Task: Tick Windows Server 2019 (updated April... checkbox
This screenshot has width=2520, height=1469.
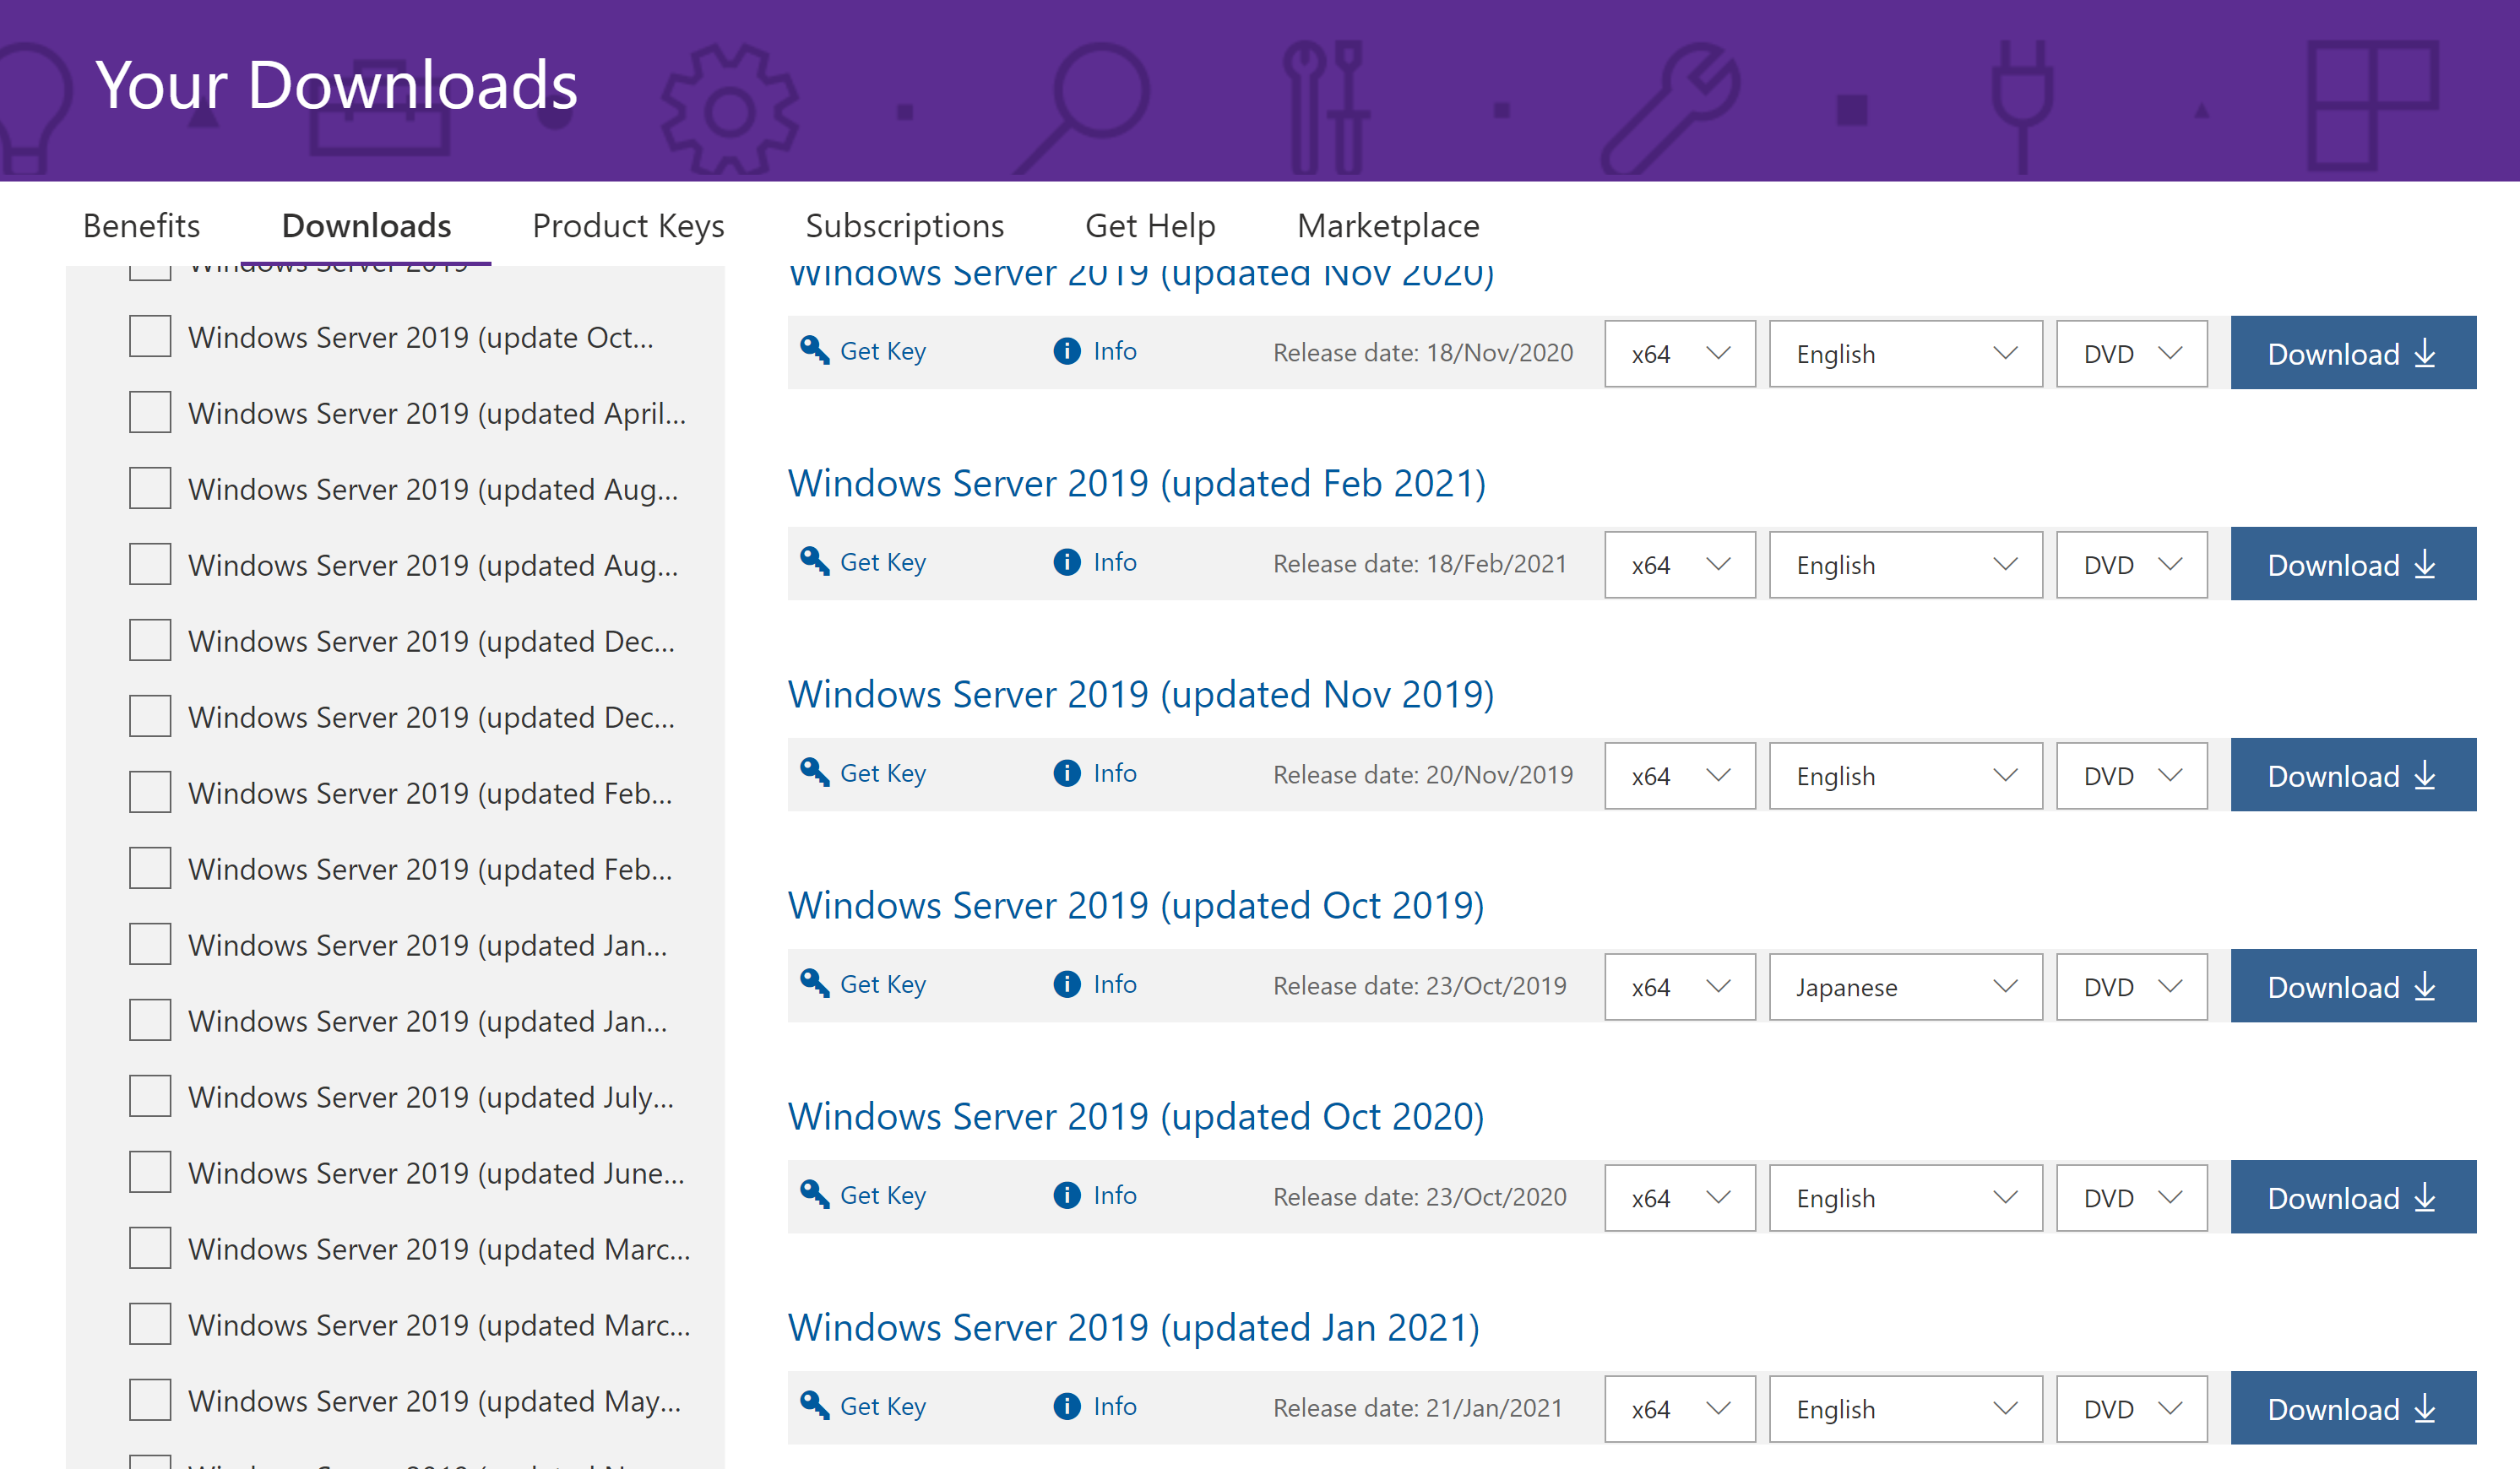Action: point(150,413)
